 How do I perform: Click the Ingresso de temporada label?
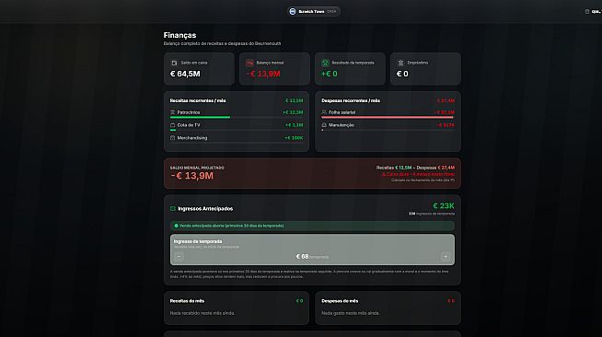198,241
